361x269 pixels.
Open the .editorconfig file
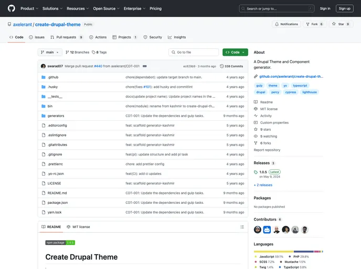(57, 126)
